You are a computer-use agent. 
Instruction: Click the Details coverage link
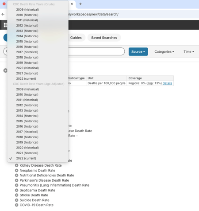click(167, 83)
